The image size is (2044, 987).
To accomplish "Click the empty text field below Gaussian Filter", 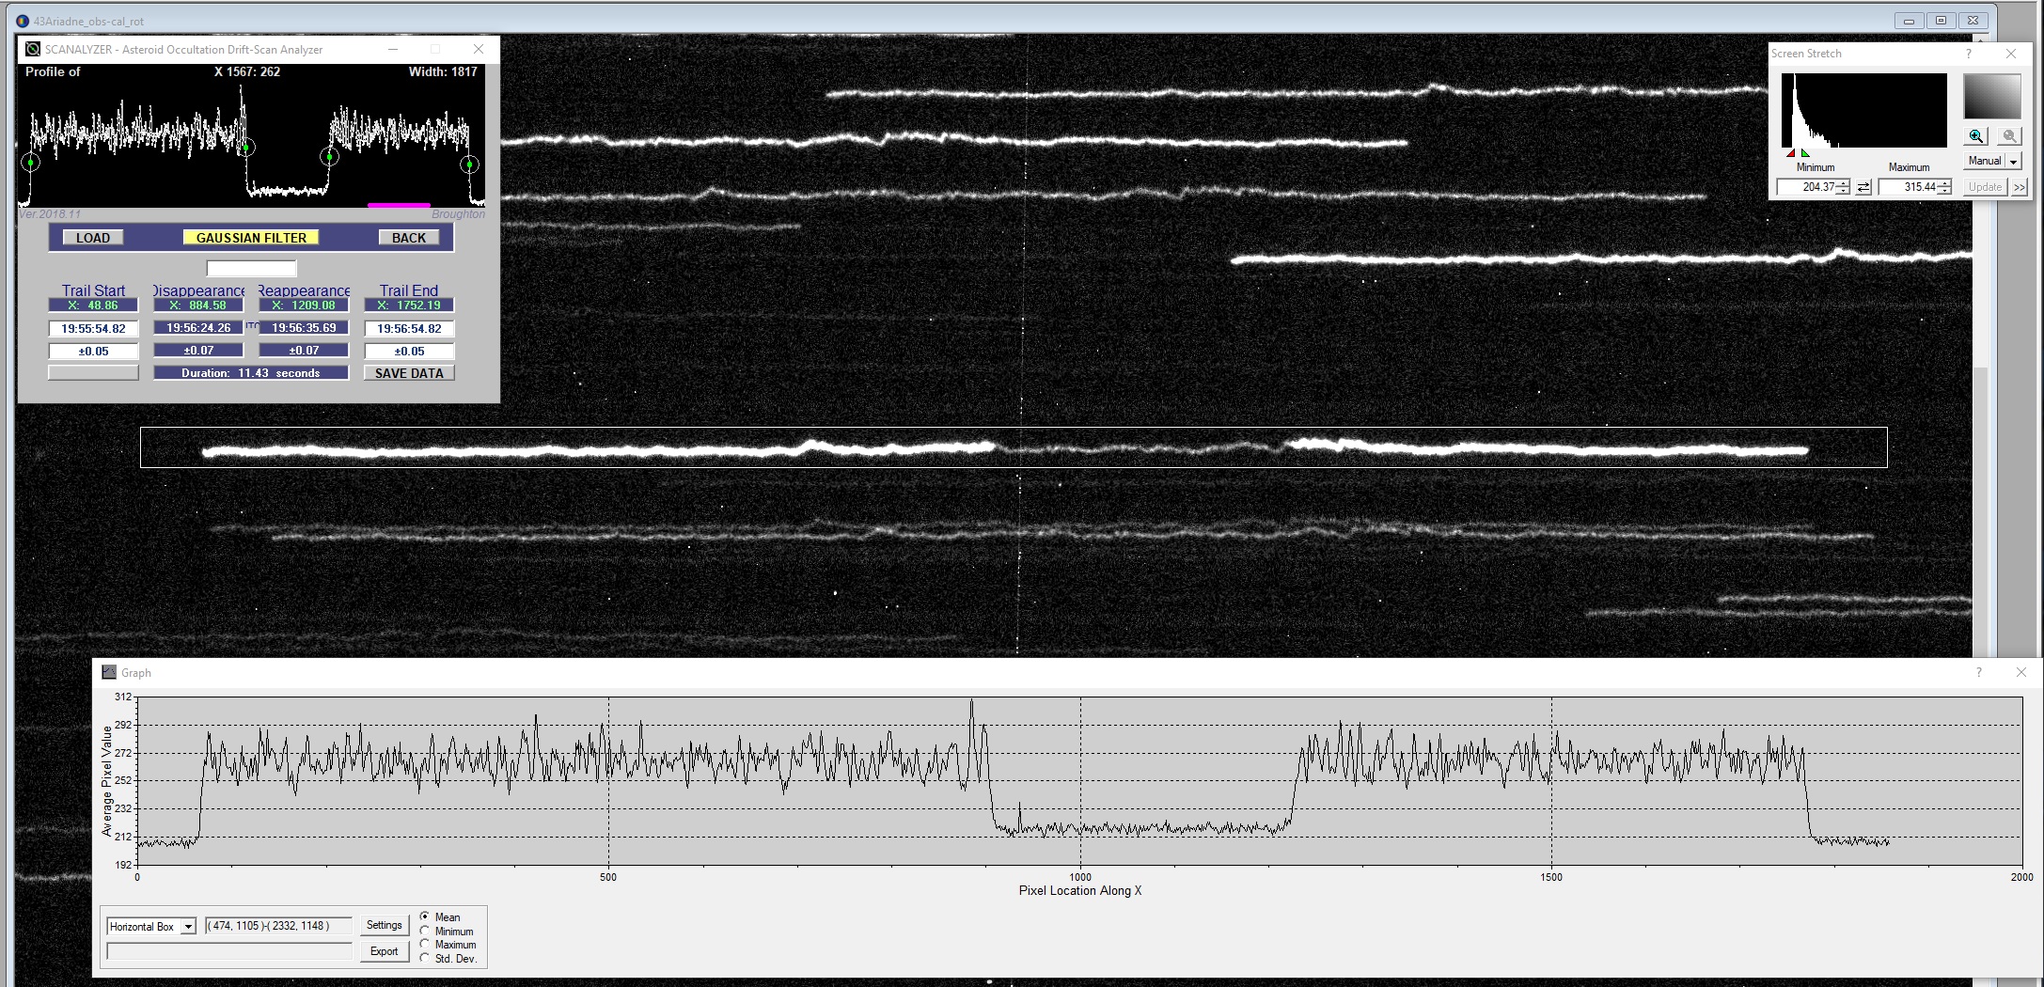I will pos(251,268).
